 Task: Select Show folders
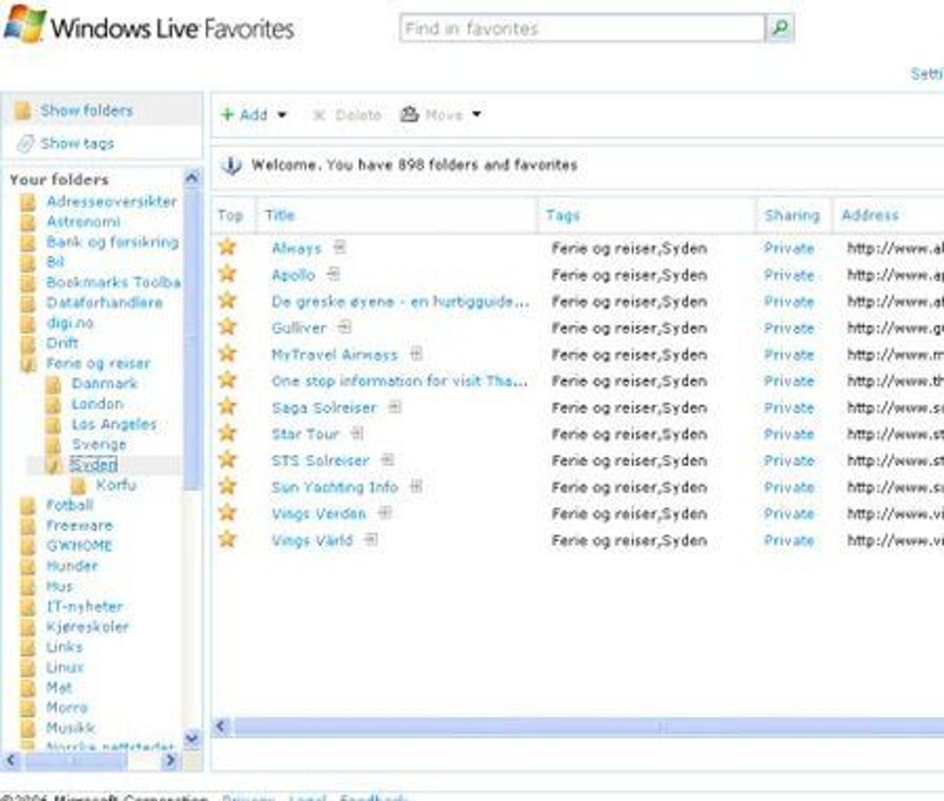tap(87, 111)
